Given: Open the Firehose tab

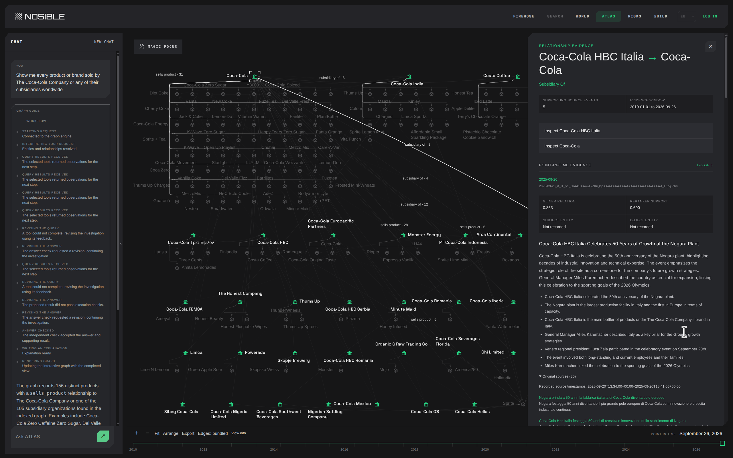Looking at the screenshot, I should (x=523, y=16).
